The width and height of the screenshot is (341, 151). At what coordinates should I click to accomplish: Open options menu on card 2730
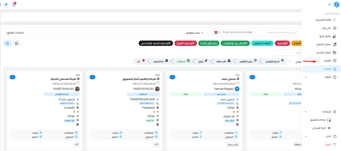(x=92, y=77)
